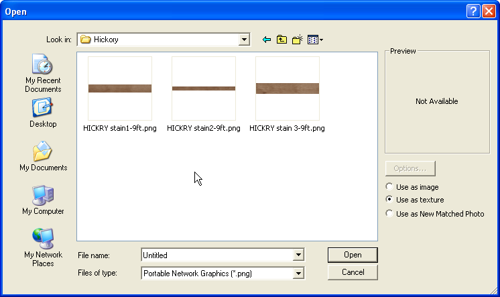This screenshot has height=297, width=500.
Task: Click the HICKRY stain1-9ft.png file name
Action: tap(120, 128)
